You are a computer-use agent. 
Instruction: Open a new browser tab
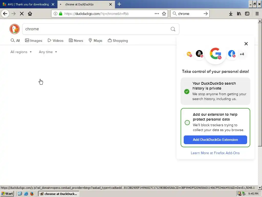119,4
